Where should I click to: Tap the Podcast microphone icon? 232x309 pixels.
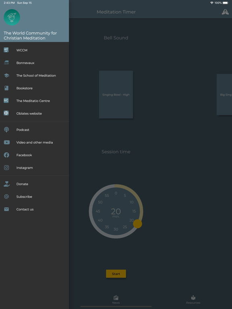6,130
